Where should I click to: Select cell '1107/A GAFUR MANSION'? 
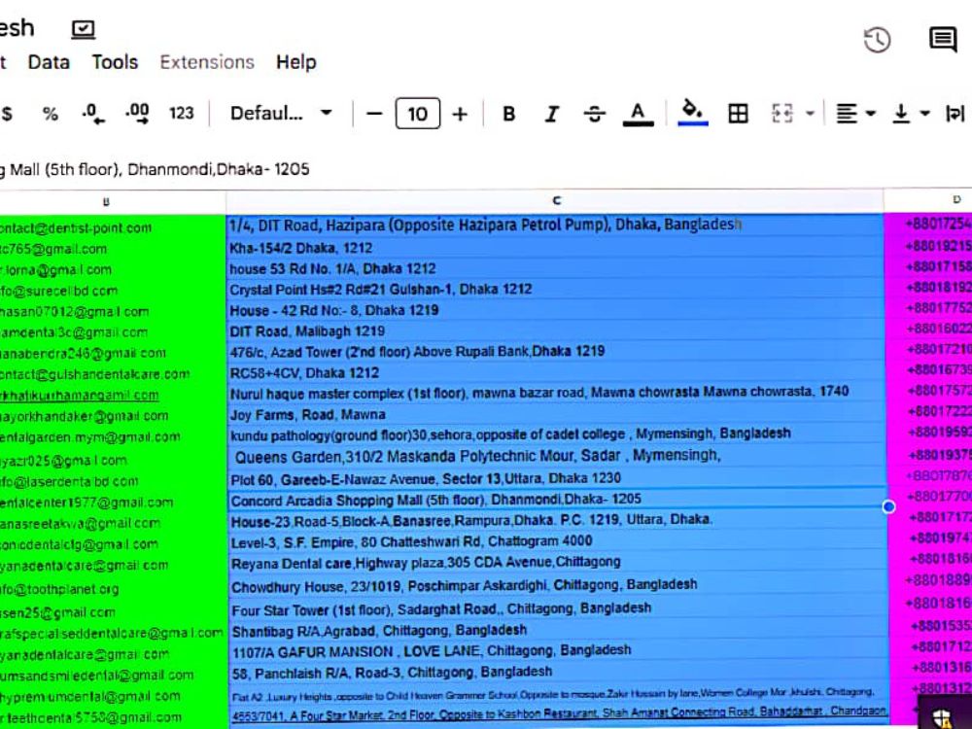pyautogui.click(x=558, y=651)
